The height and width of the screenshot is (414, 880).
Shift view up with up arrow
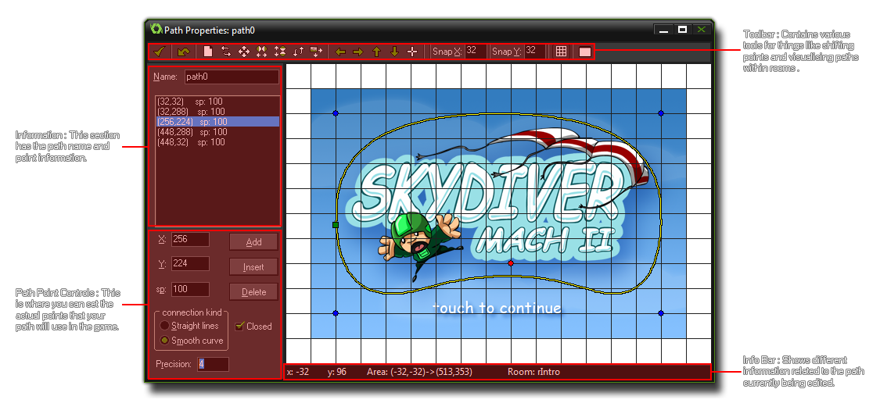(x=376, y=52)
